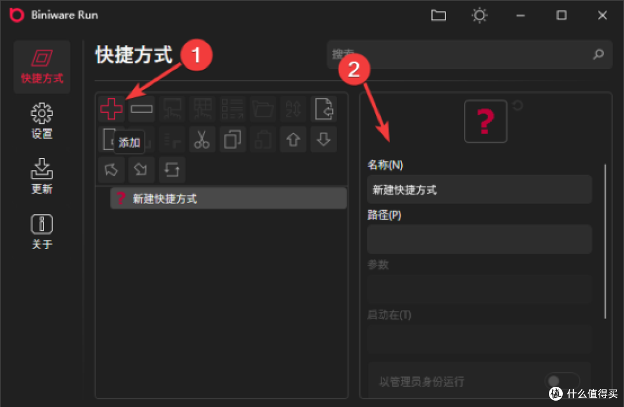Click the dimmed indented list lines icon
The height and width of the screenshot is (407, 624).
(172, 139)
